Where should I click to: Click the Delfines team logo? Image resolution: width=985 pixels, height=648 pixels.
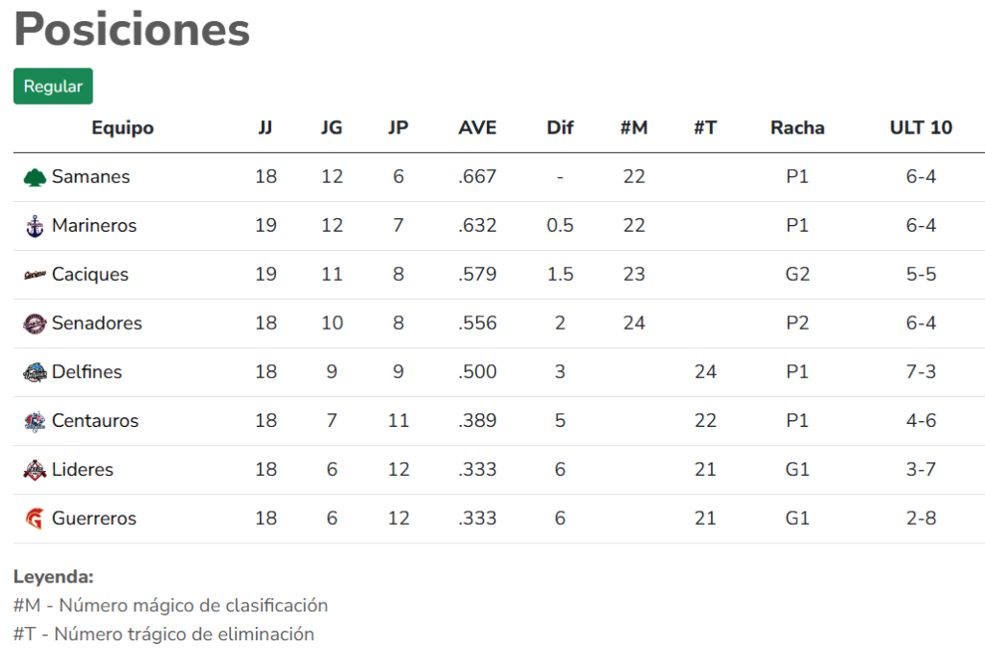pos(35,373)
